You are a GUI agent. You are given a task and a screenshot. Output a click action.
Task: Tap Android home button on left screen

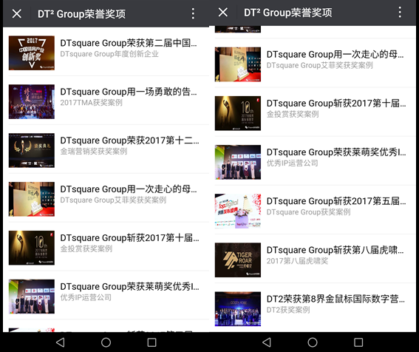click(x=106, y=342)
